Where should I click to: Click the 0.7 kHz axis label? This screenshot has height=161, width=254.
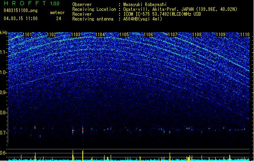3,133
